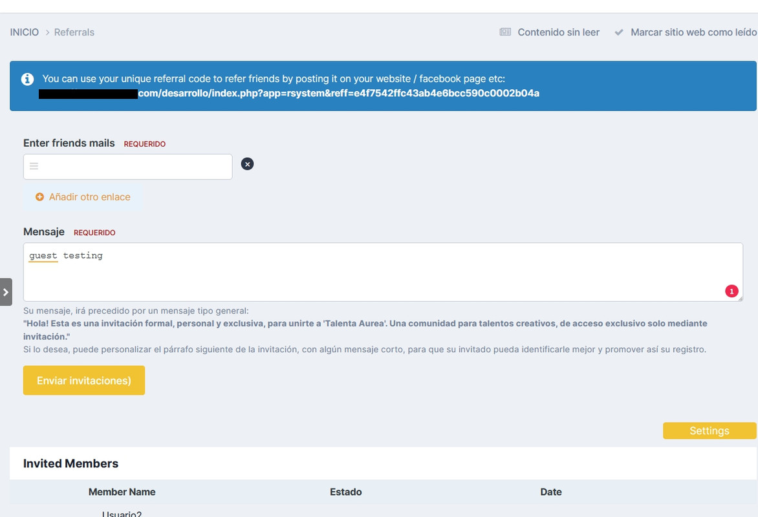The image size is (758, 517).
Task: Click the Invited Members heading
Action: pyautogui.click(x=70, y=463)
